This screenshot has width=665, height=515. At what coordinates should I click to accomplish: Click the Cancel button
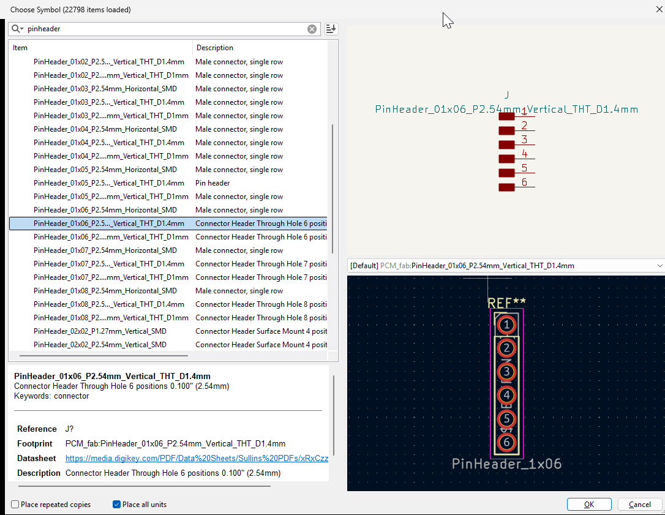coord(639,505)
